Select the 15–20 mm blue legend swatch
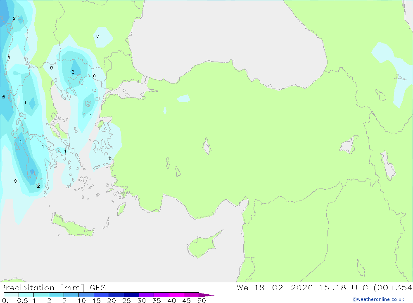 (101, 295)
